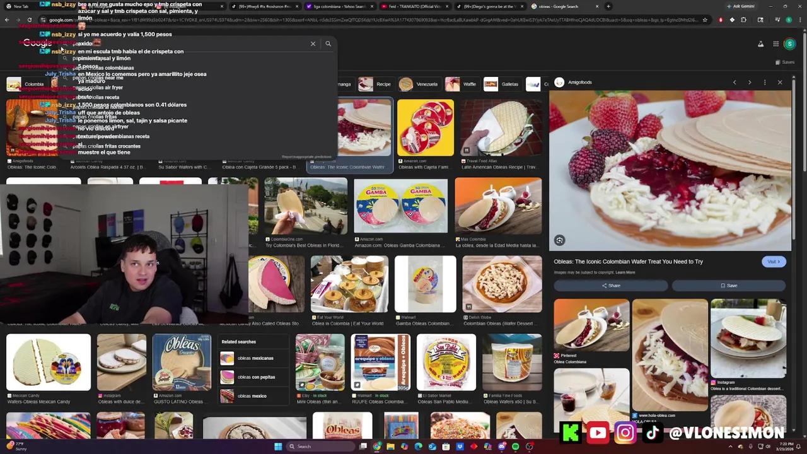
Task: Open a new browser tab with plus button
Action: [x=608, y=6]
